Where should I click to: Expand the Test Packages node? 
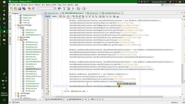[16, 93]
